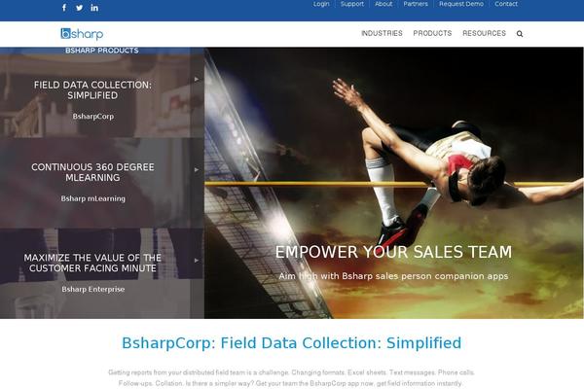Click Request Demo in top bar

(461, 4)
